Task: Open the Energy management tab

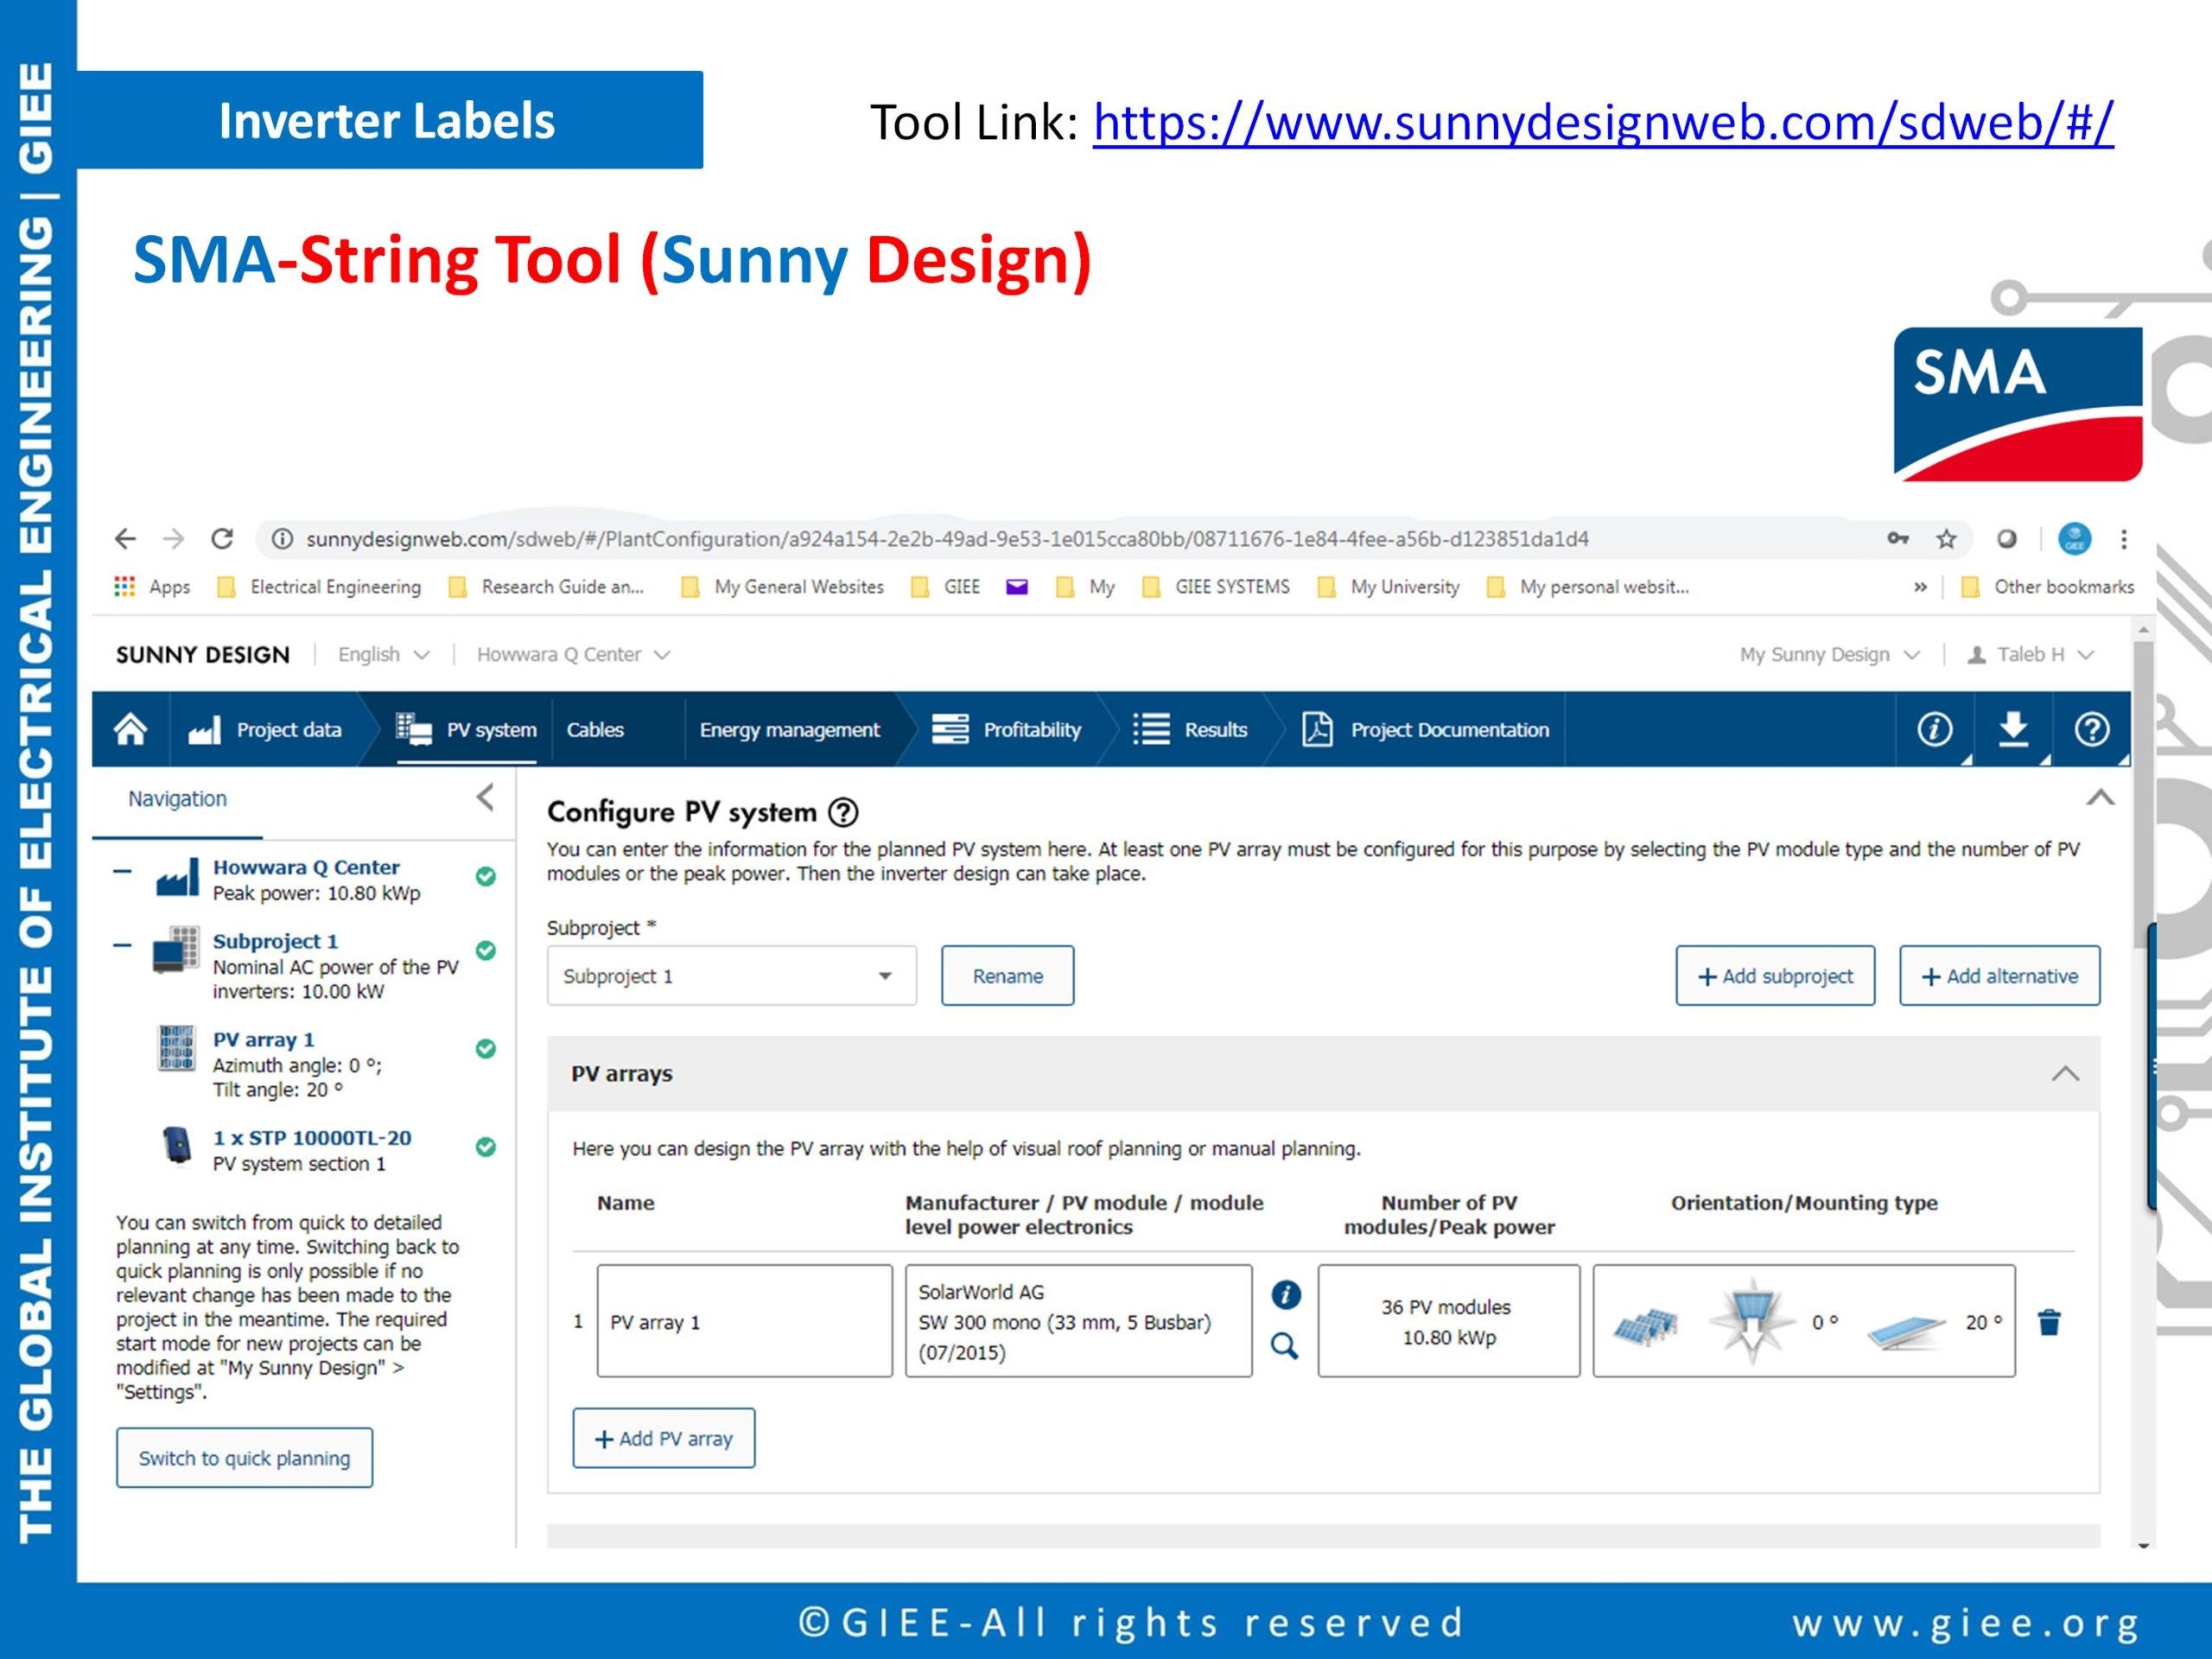Action: coord(789,729)
